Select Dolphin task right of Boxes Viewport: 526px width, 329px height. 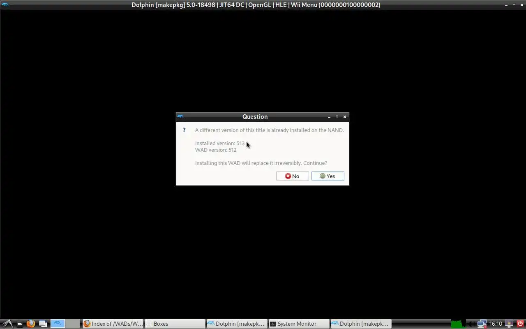[x=237, y=324]
